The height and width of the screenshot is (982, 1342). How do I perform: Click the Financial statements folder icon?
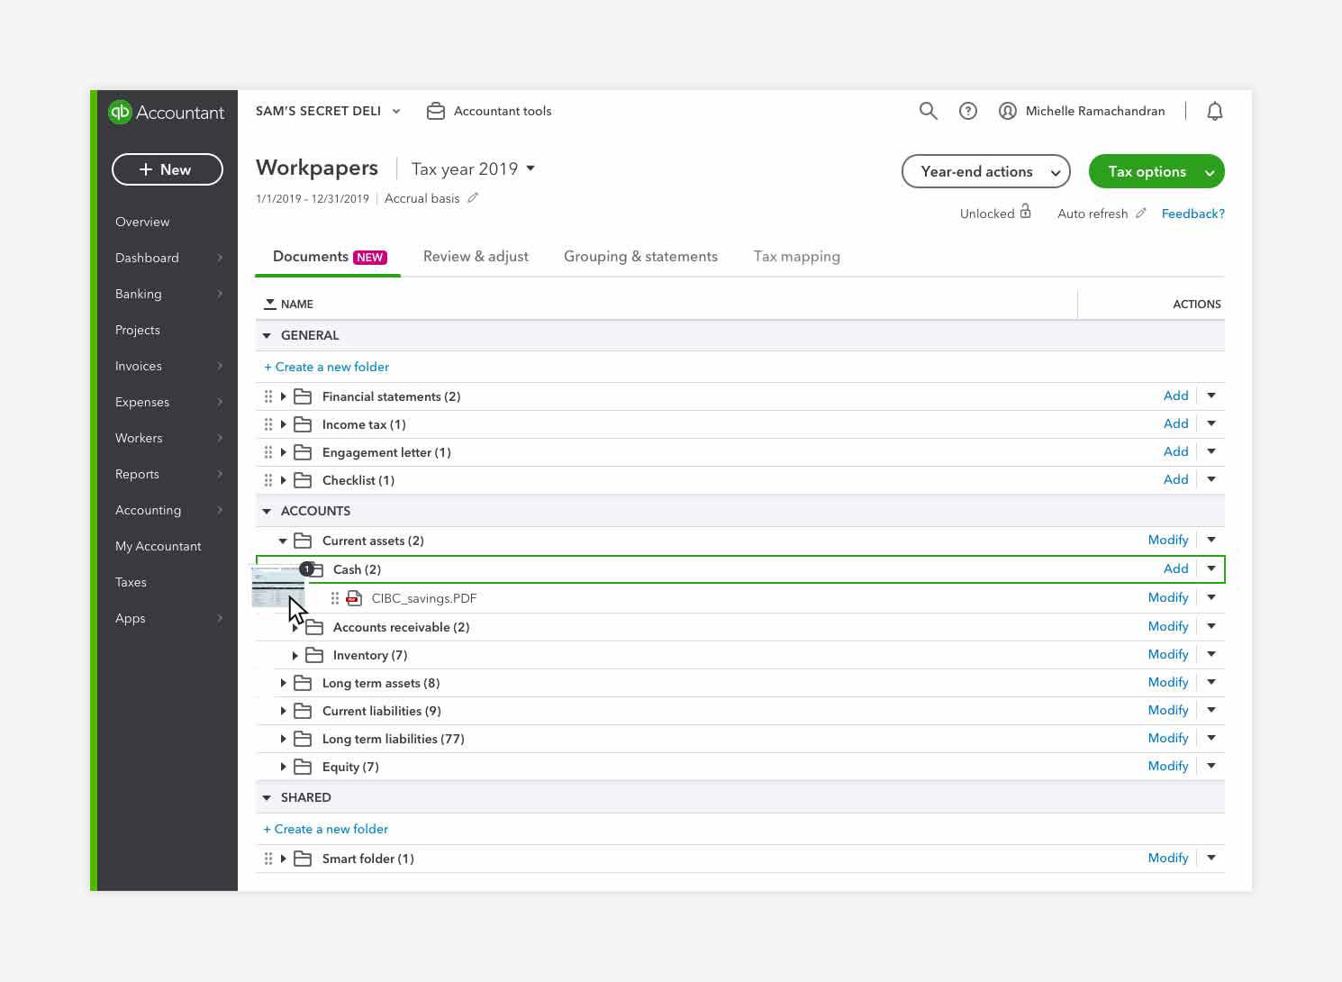[x=303, y=396]
